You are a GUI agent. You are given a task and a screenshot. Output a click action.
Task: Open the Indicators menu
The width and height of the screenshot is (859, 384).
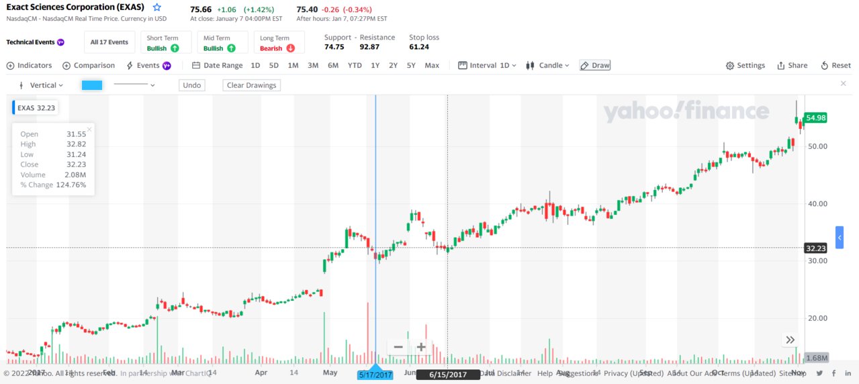coord(29,65)
